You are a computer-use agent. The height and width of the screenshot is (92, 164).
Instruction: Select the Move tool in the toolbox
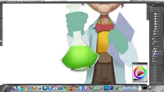[1, 6]
